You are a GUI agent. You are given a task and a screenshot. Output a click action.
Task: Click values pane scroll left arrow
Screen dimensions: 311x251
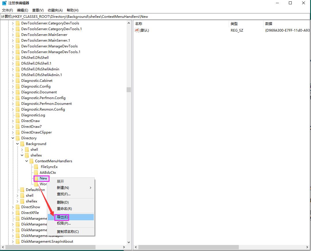[x=136, y=247]
